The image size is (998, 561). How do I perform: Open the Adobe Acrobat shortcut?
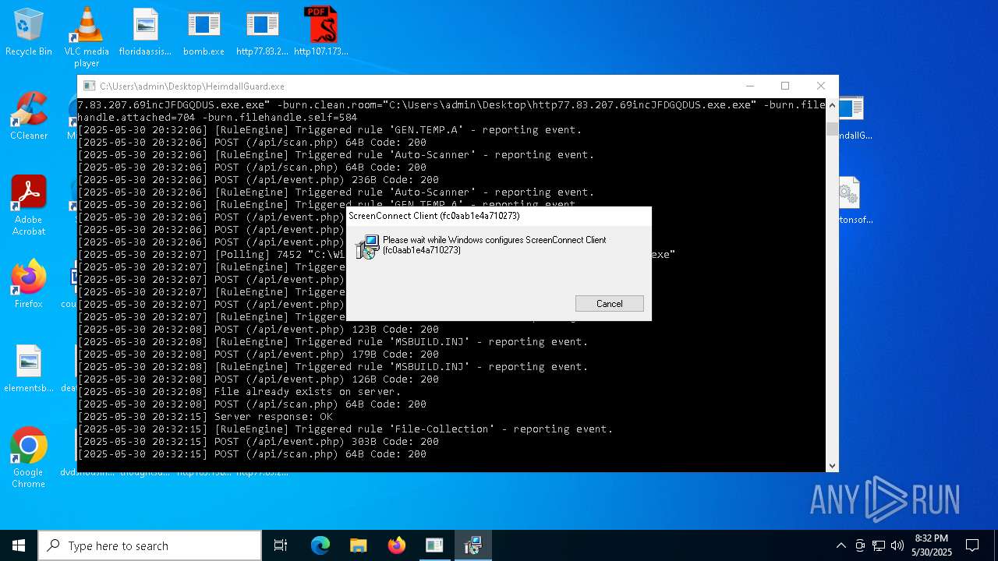coord(28,206)
